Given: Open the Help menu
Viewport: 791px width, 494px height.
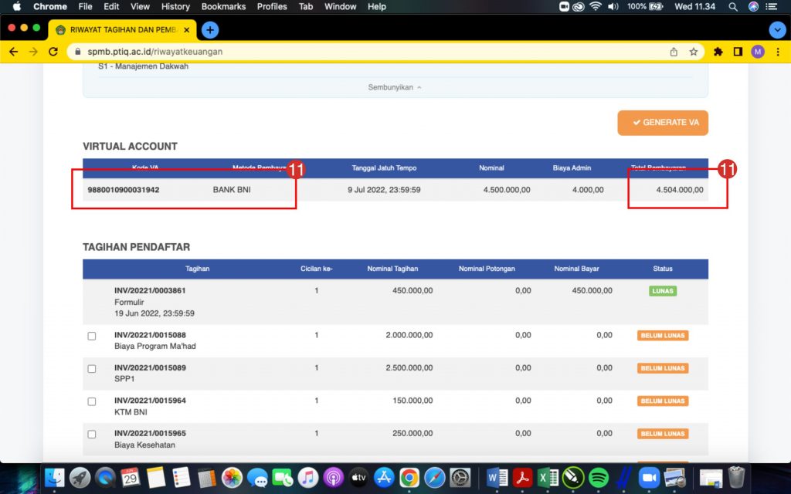Looking at the screenshot, I should click(x=377, y=6).
